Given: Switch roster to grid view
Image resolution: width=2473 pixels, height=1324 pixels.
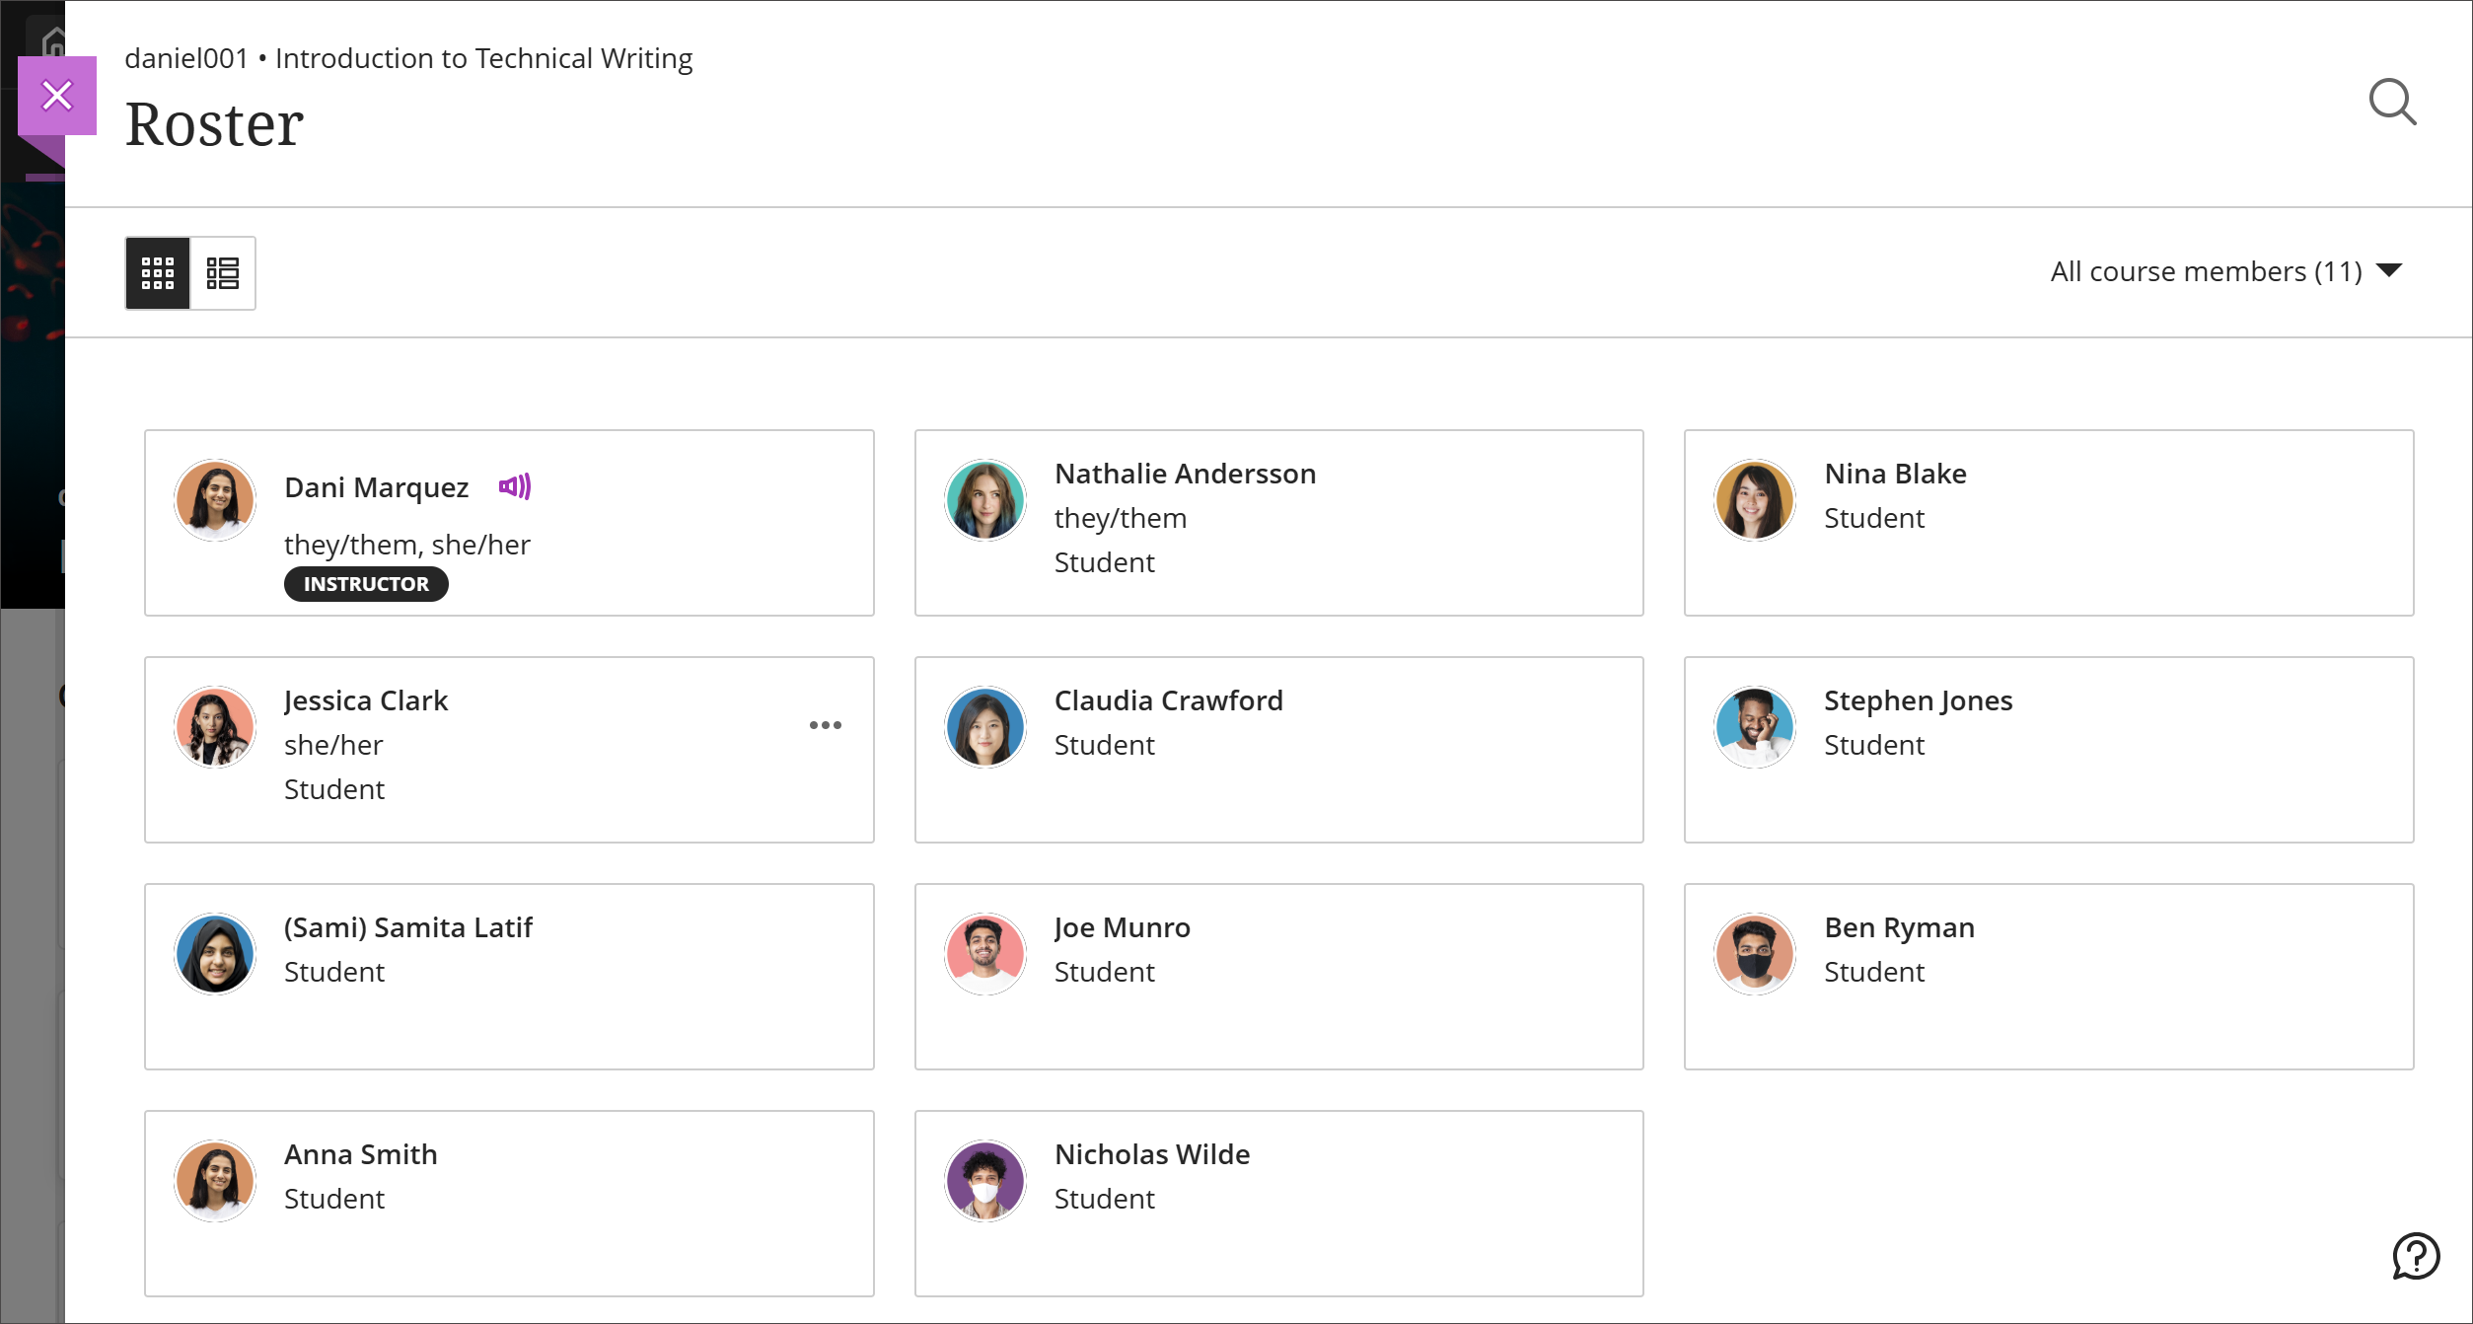Looking at the screenshot, I should [158, 272].
